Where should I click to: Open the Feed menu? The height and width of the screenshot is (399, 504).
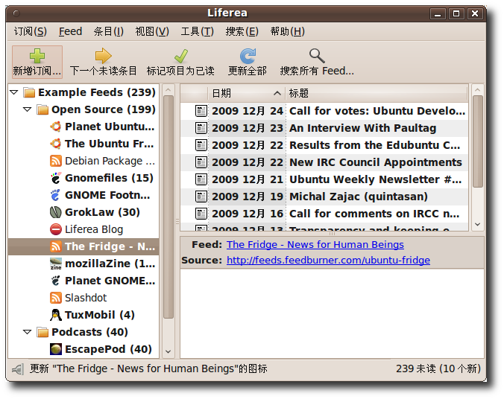tap(70, 31)
